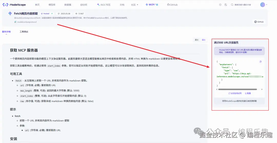Click the 安装 heading
The image size is (277, 143).
tap(14, 139)
